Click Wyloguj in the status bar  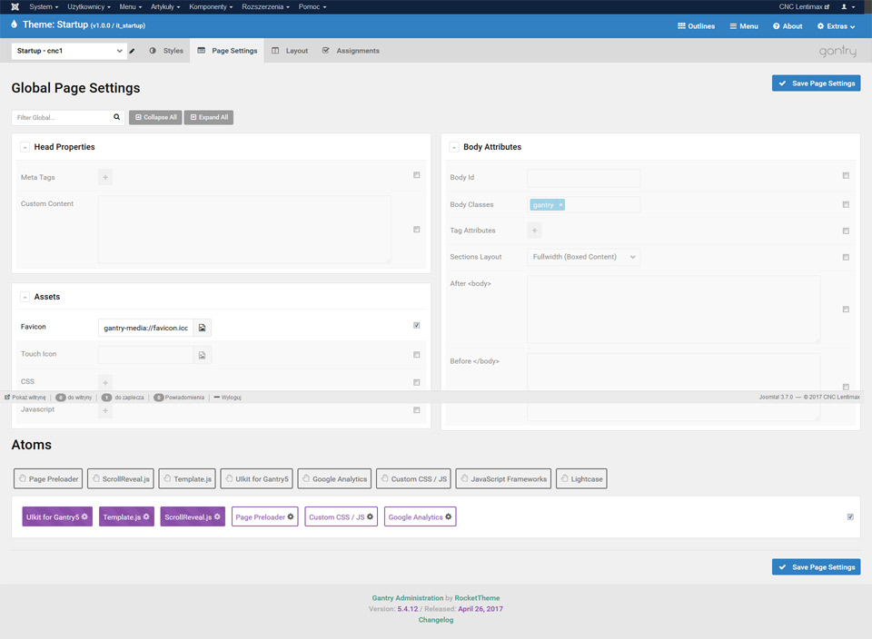(227, 398)
